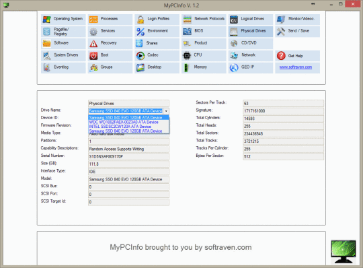The image size is (363, 268).
Task: Click the System Drivers icon
Action: pyautogui.click(x=46, y=56)
